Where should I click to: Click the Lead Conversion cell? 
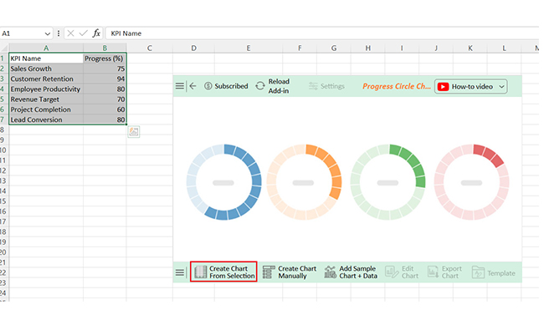tap(46, 119)
